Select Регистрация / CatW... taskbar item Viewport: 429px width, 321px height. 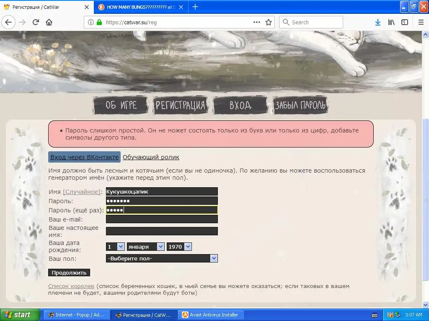pos(144,315)
